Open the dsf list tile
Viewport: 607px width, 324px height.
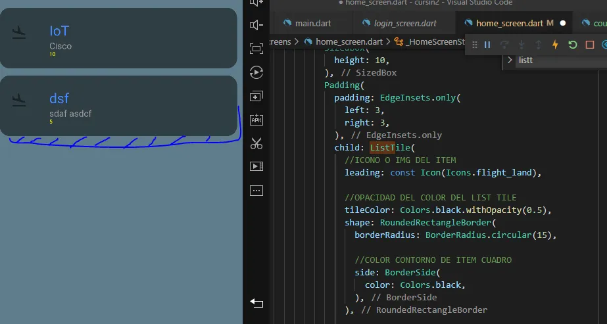(x=118, y=106)
